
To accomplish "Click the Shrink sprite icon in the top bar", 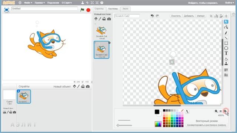I will click(97, 3).
